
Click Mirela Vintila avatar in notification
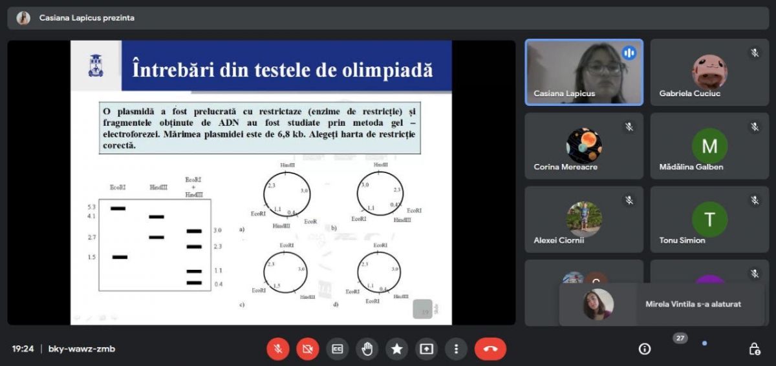tap(598, 304)
